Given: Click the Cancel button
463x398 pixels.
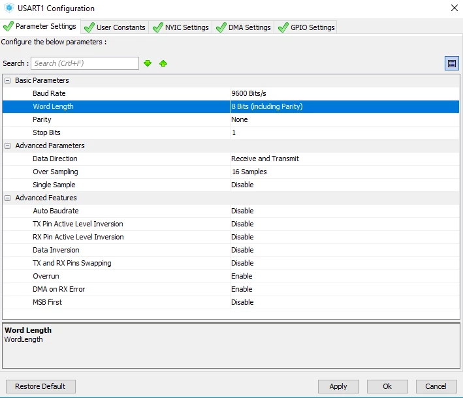Looking at the screenshot, I should tap(436, 386).
